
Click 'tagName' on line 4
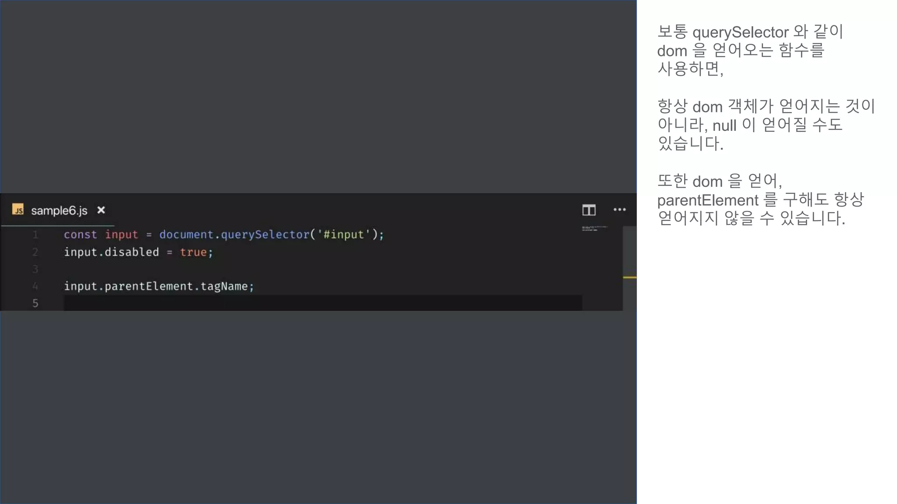point(224,287)
